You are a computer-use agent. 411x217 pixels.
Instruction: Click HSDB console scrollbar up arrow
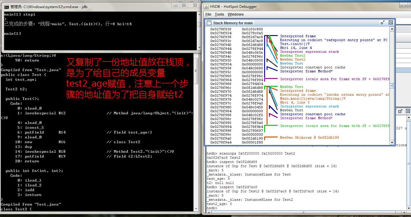pyautogui.click(x=409, y=117)
